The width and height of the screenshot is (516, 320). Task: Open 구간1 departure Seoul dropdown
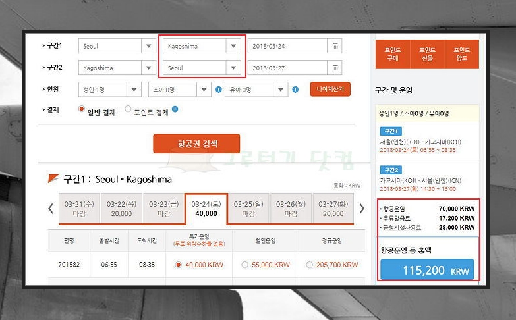click(117, 46)
